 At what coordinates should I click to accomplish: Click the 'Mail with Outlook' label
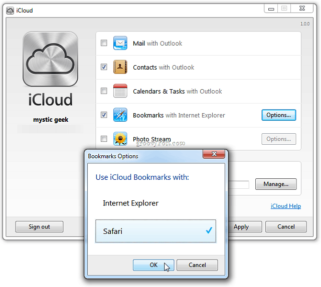point(157,44)
